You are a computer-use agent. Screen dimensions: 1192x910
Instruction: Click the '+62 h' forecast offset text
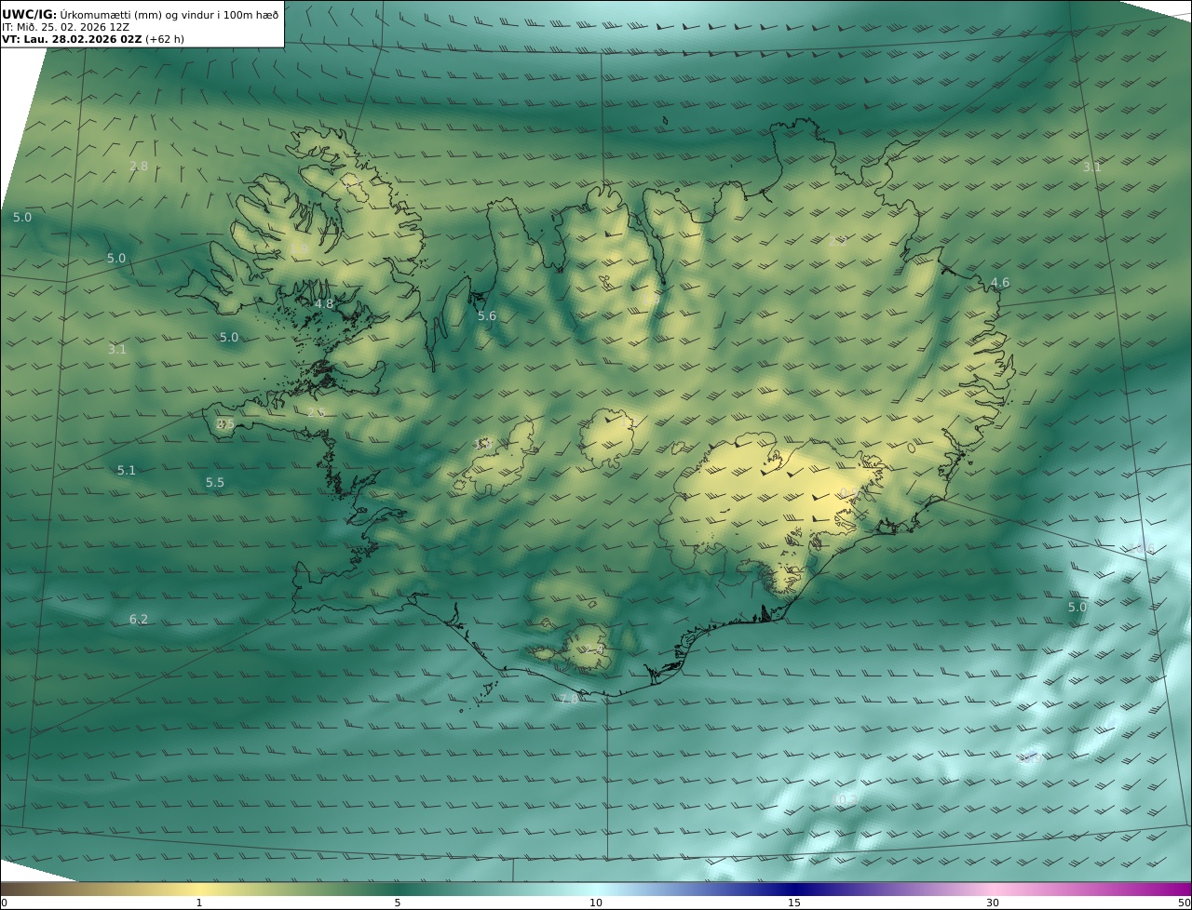tap(166, 40)
